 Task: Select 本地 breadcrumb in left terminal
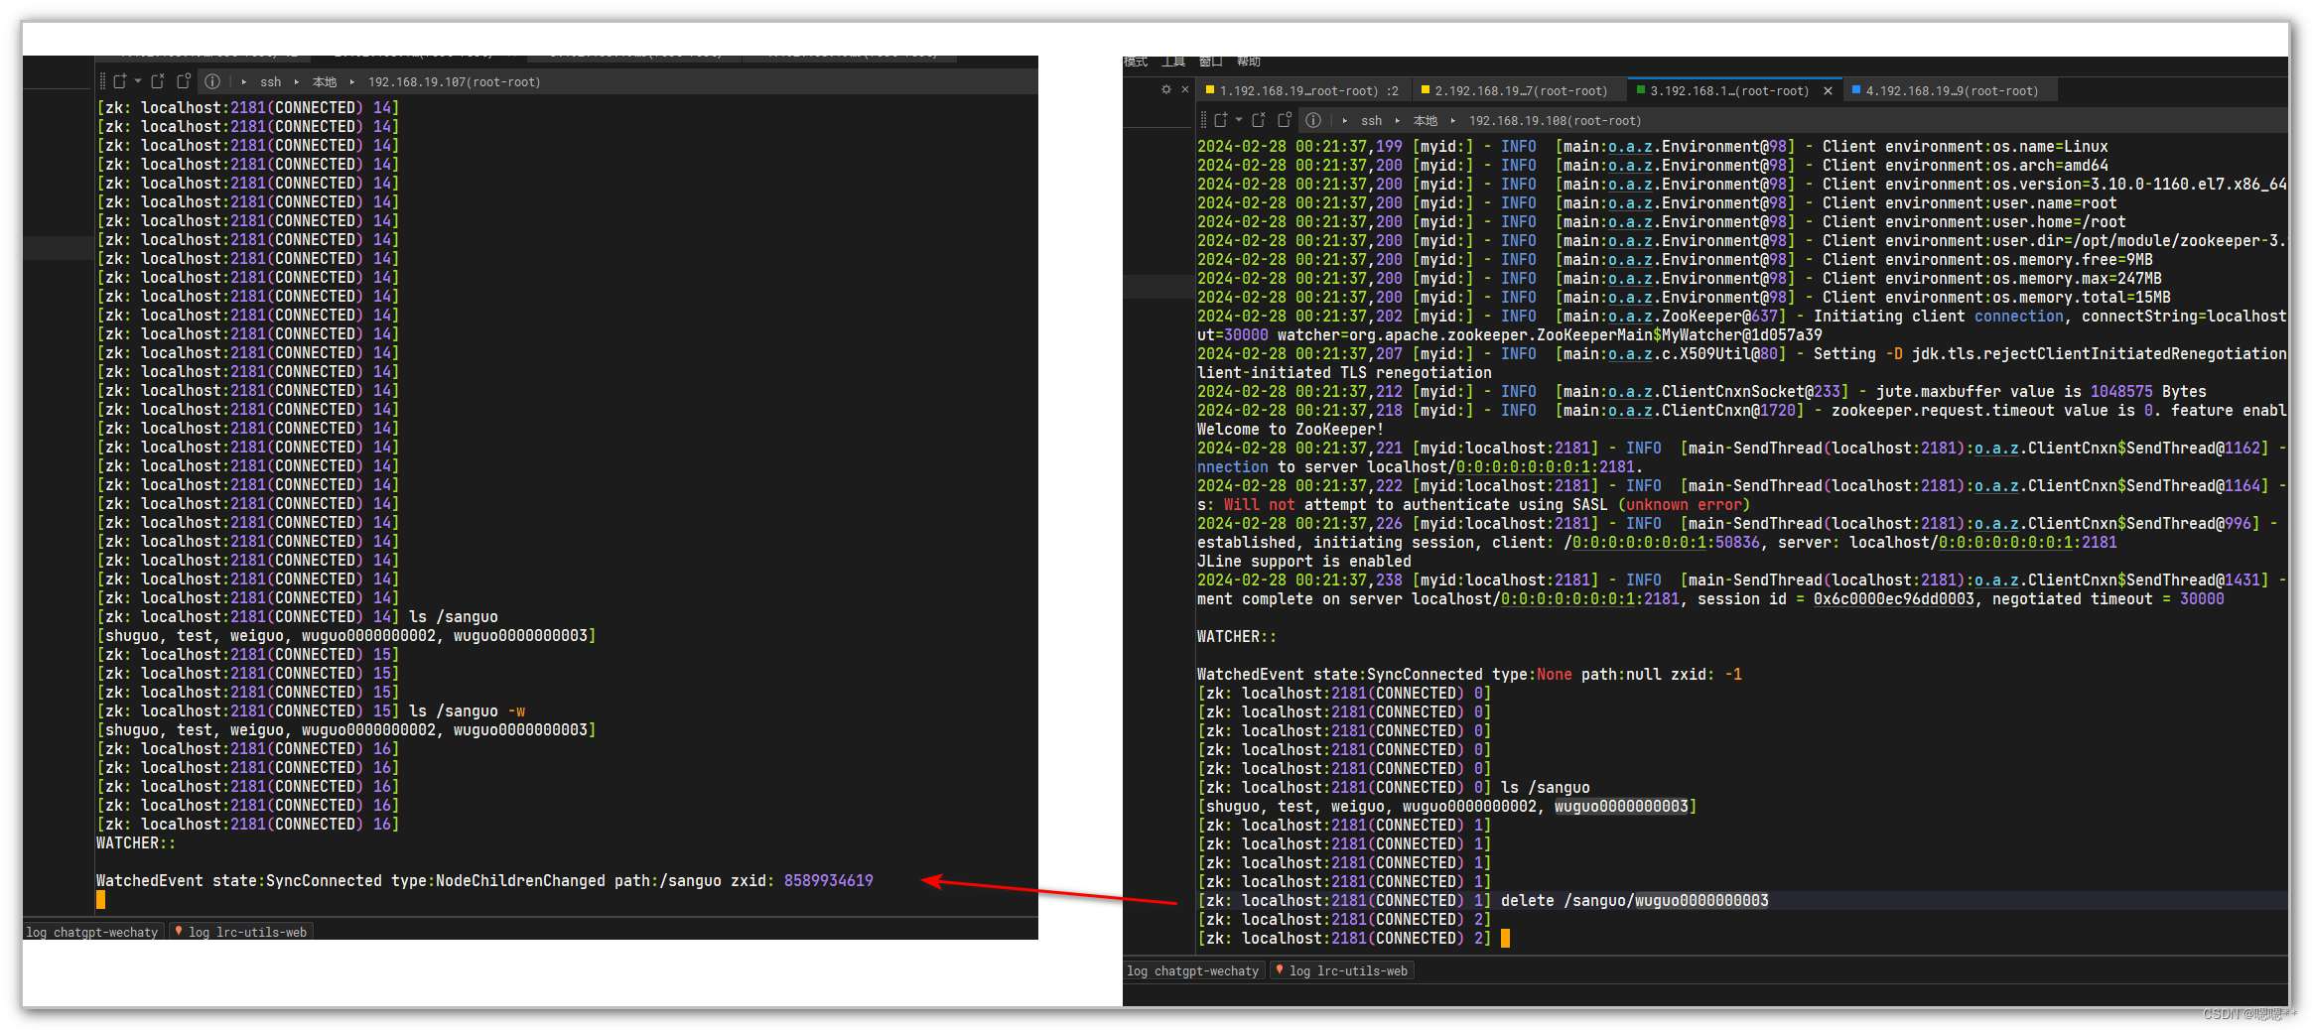(325, 82)
